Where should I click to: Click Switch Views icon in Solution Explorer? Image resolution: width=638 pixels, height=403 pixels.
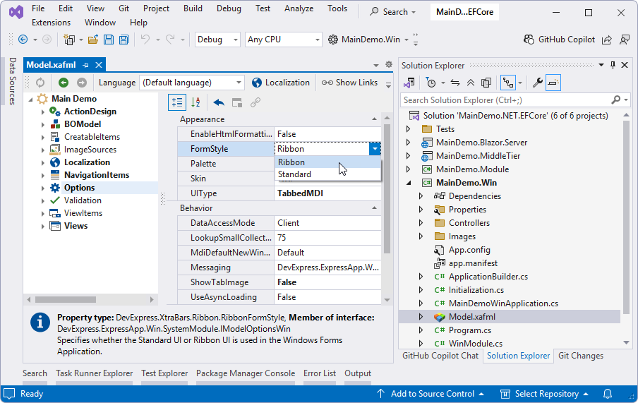pyautogui.click(x=409, y=83)
